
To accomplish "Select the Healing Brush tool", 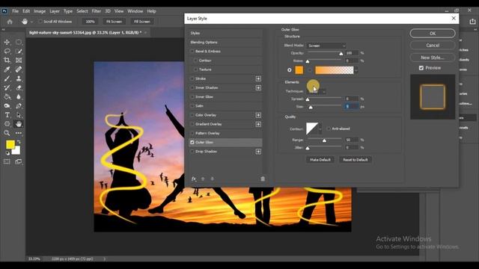I will tap(19, 69).
